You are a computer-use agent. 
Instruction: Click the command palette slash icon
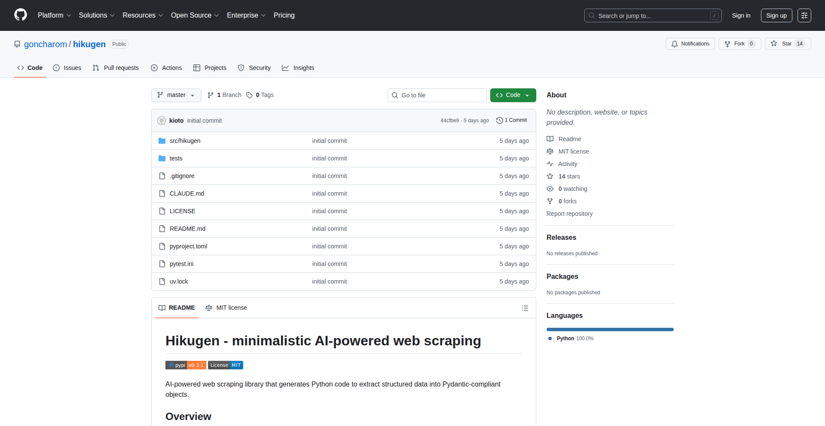[x=715, y=15]
